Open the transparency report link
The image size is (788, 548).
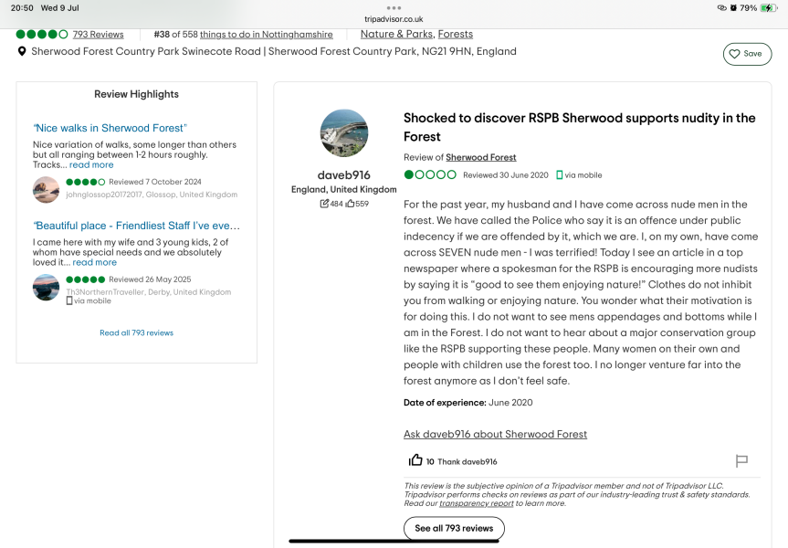pos(477,503)
